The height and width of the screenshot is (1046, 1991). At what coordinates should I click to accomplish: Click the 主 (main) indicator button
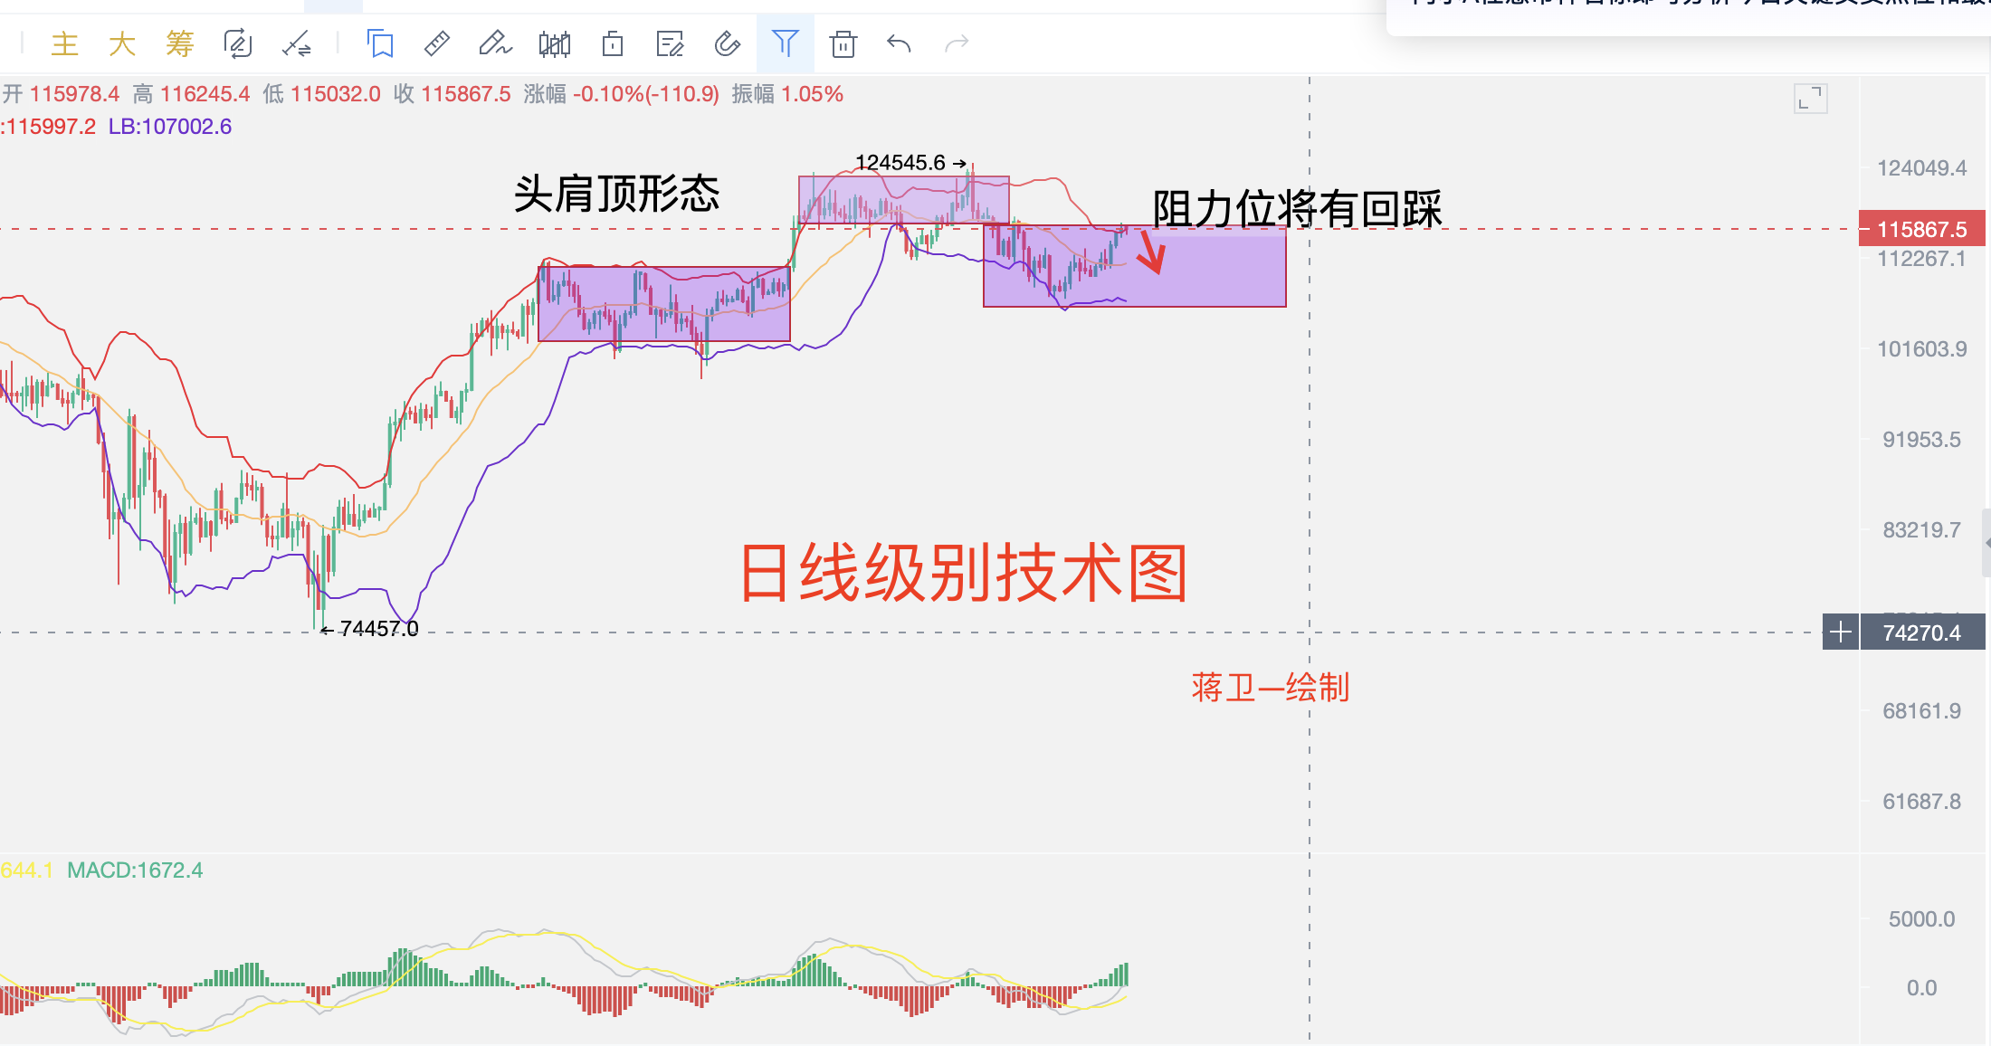[65, 43]
